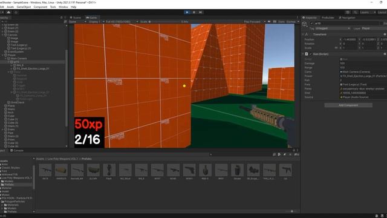Collapse the Player node in Hierarchy

[2, 55]
